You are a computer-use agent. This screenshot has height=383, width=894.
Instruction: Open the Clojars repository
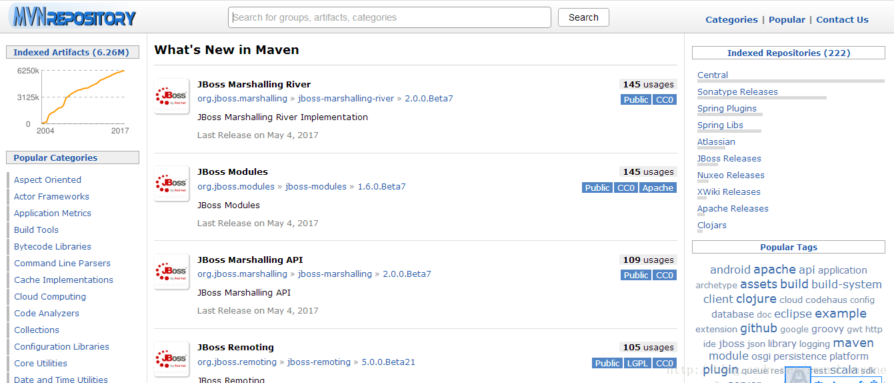[712, 225]
